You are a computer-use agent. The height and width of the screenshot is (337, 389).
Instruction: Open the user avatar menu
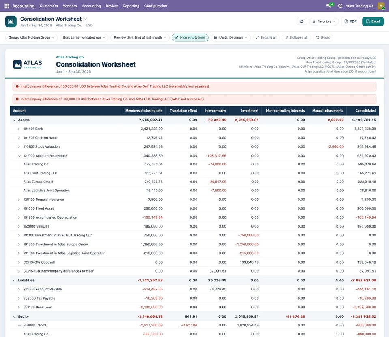click(380, 6)
